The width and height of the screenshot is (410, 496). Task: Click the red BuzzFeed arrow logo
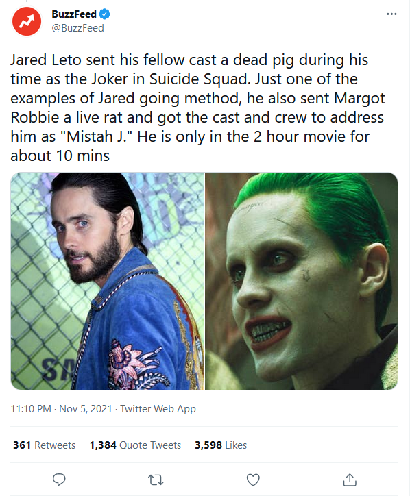tap(27, 21)
